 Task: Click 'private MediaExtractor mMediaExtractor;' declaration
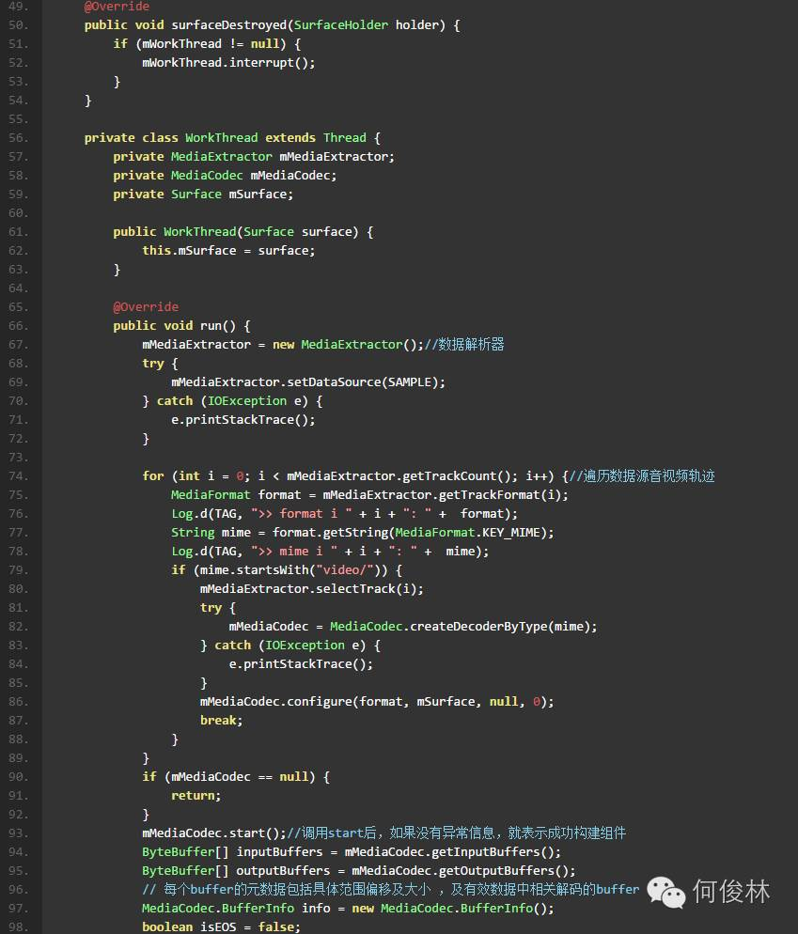(x=254, y=157)
